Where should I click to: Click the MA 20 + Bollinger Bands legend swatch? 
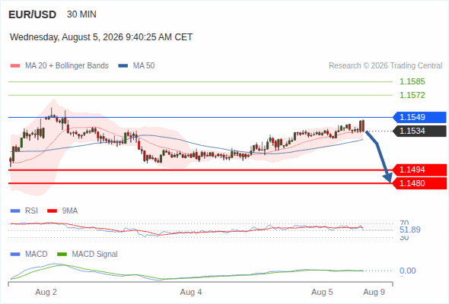tap(15, 66)
